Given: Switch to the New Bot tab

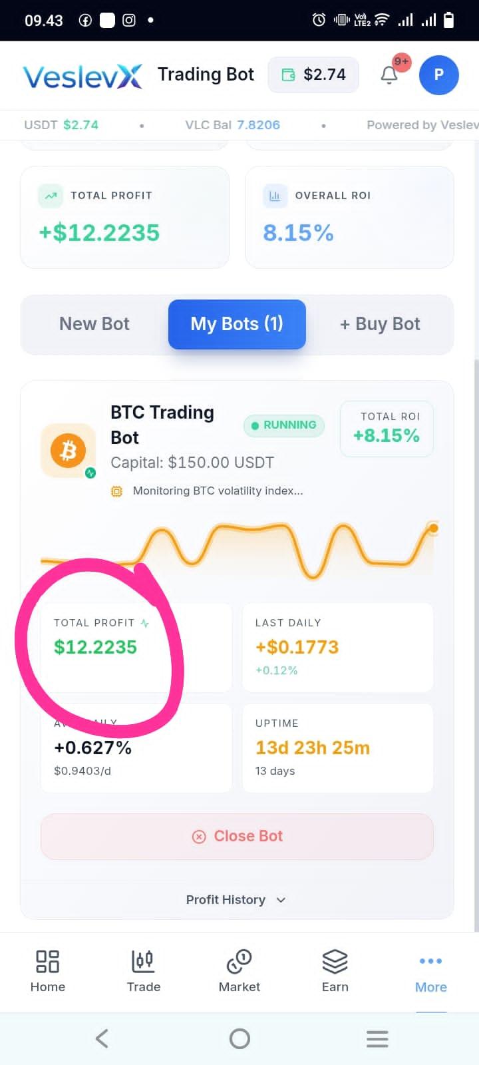Looking at the screenshot, I should coord(94,324).
